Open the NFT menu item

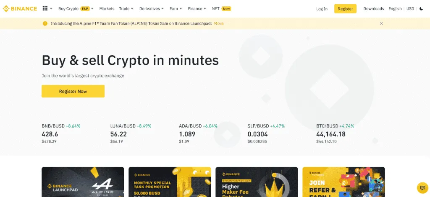pos(221,9)
